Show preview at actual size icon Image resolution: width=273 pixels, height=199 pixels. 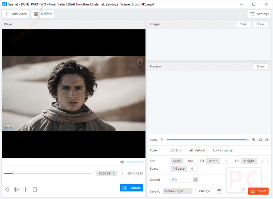pos(267,140)
